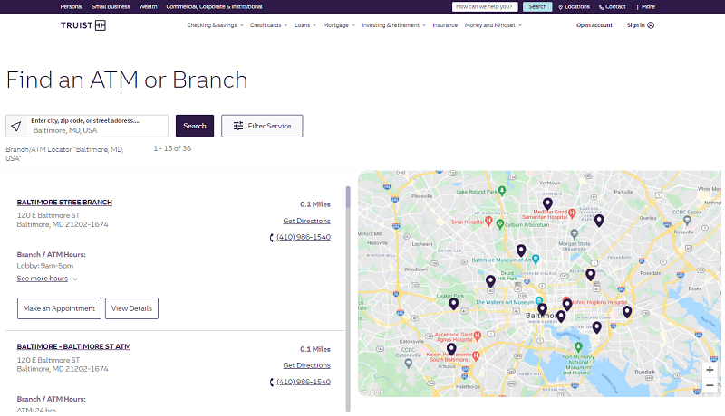The image size is (725, 416).
Task: Click the purple Search button
Action: coord(195,126)
